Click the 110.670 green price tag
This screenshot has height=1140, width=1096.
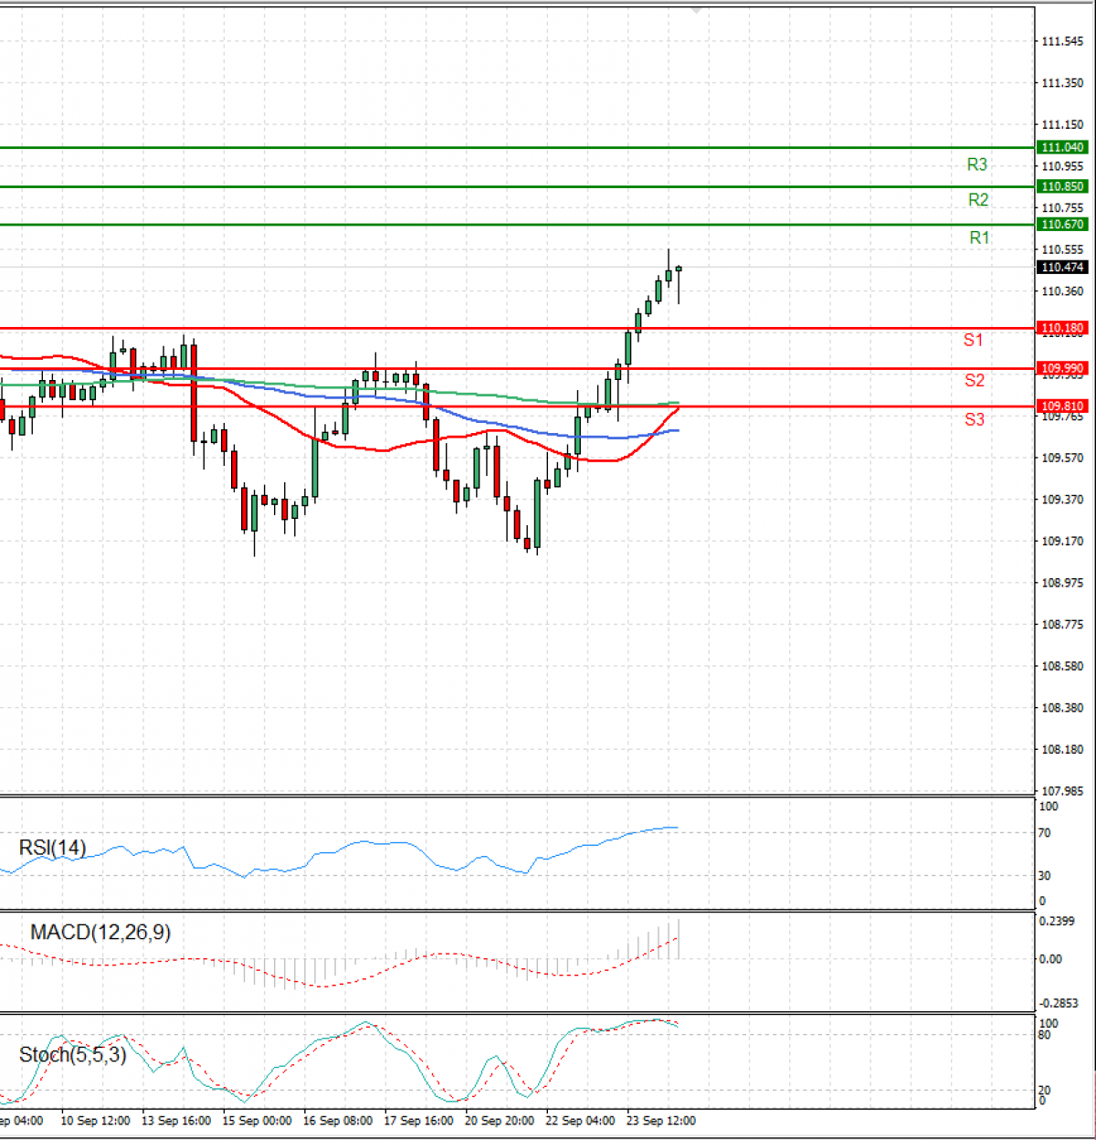1062,225
